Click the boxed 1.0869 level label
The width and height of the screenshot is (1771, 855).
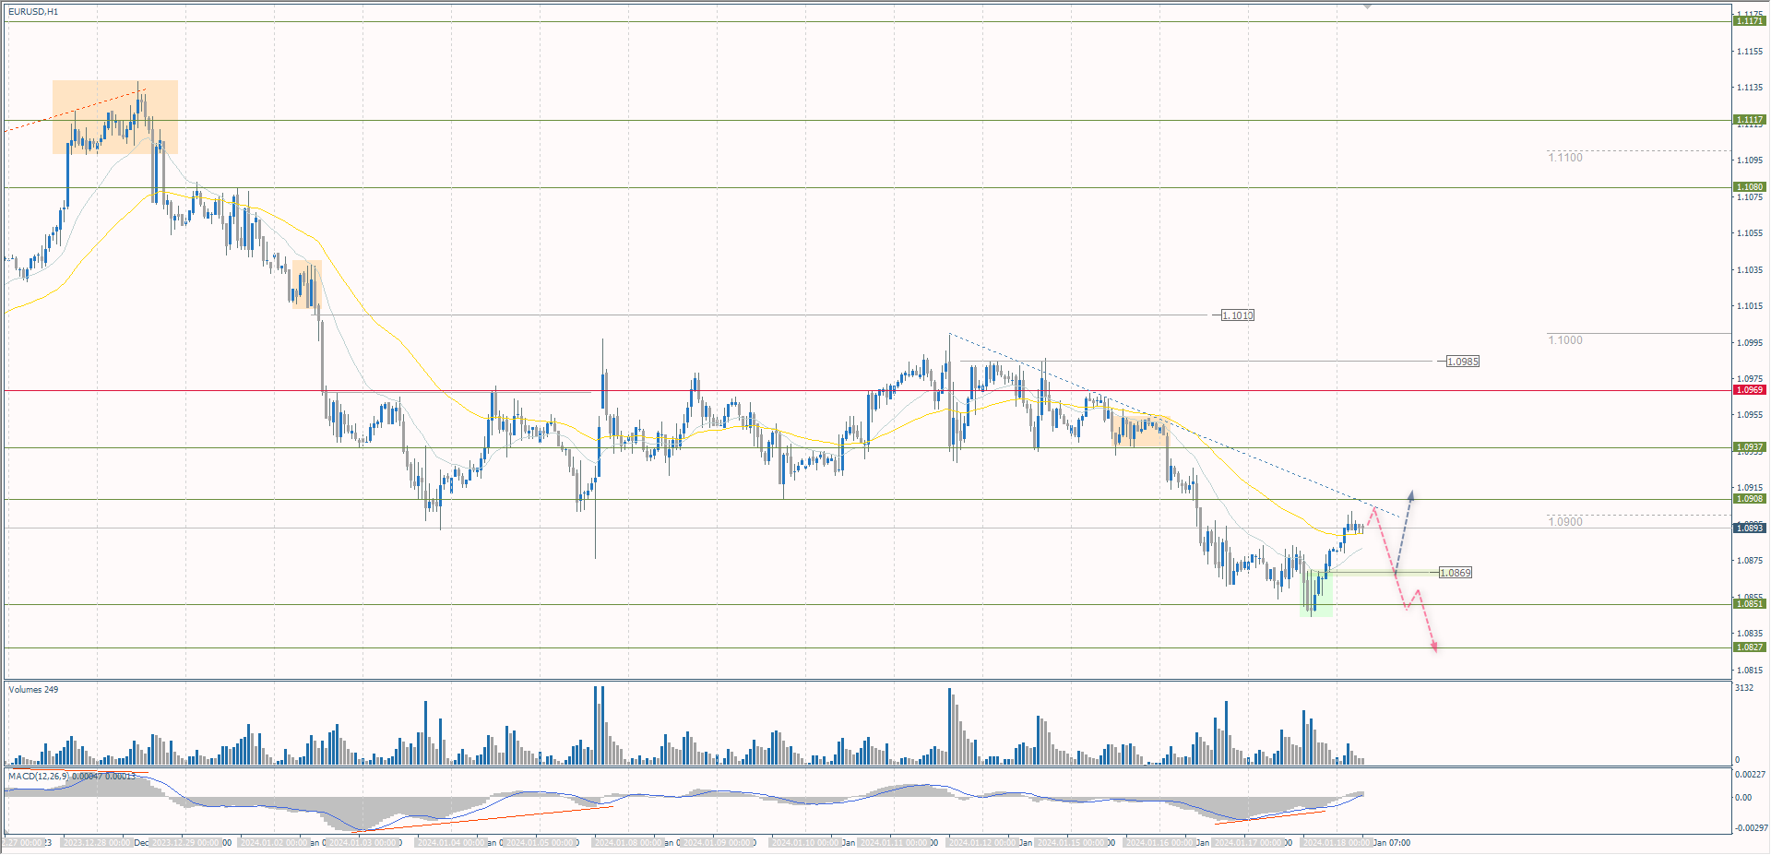(1456, 573)
